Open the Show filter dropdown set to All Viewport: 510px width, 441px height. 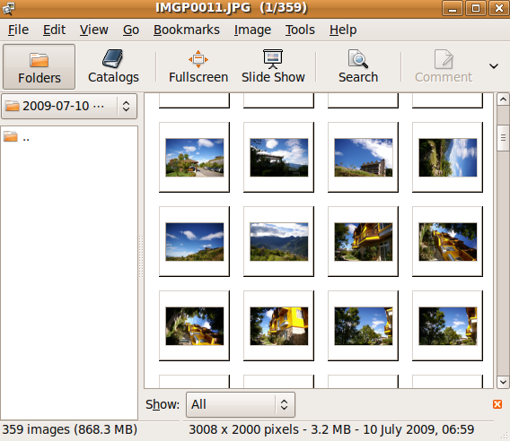241,404
